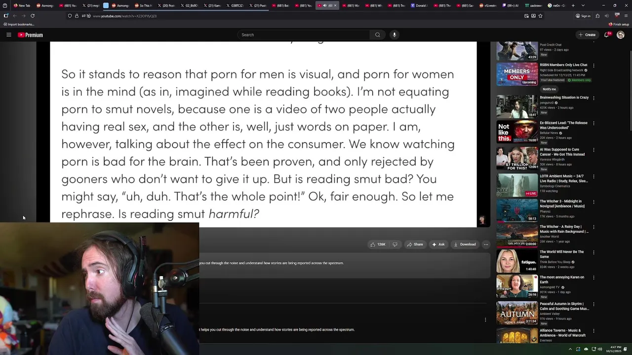Reload the page in the browser
The height and width of the screenshot is (355, 632).
pyautogui.click(x=33, y=16)
